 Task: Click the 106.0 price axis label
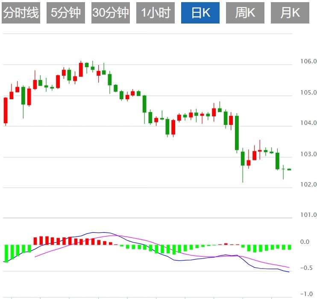(x=308, y=61)
